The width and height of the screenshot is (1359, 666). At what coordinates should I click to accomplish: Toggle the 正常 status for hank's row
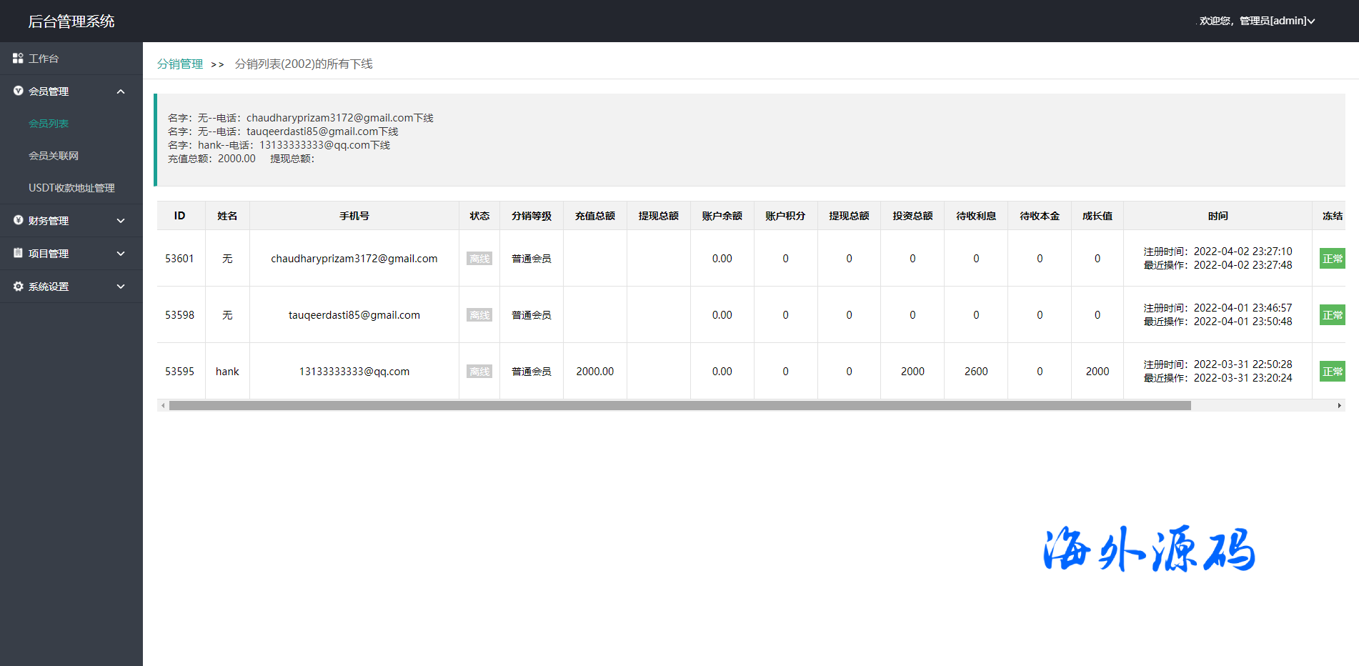point(1332,372)
